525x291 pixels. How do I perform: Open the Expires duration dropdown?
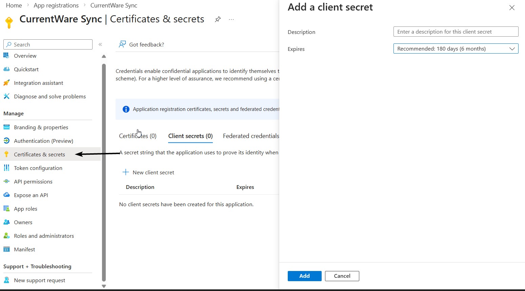[x=456, y=49]
